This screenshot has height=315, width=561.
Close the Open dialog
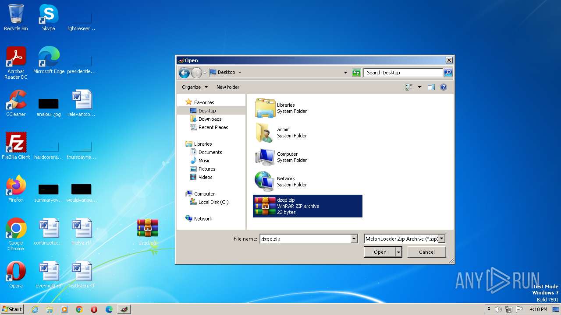point(449,60)
